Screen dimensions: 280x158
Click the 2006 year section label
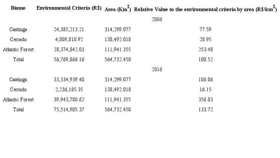click(x=157, y=19)
